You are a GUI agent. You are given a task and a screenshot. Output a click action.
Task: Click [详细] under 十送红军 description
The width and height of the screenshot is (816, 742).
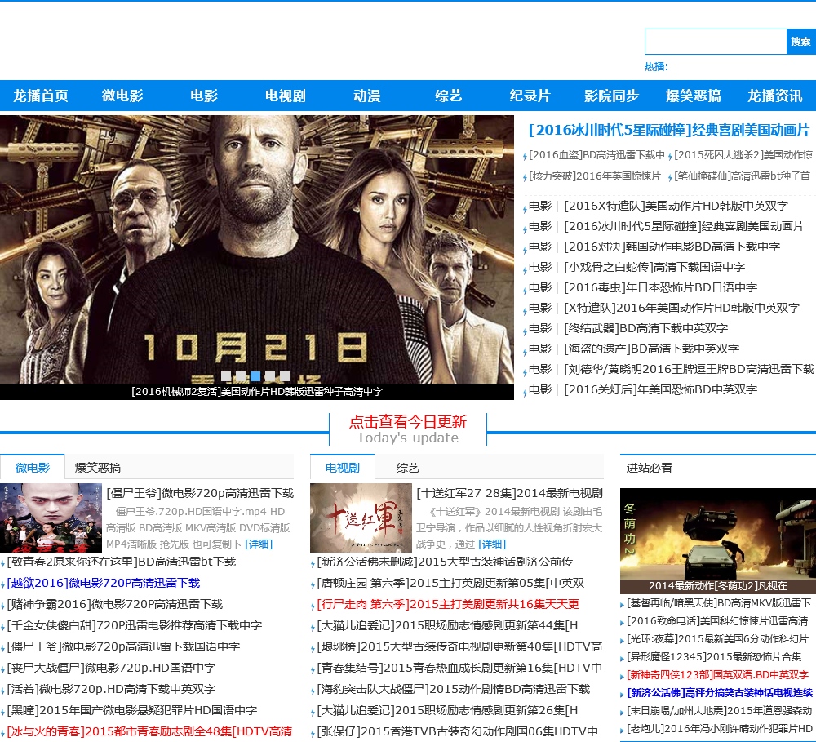[492, 544]
